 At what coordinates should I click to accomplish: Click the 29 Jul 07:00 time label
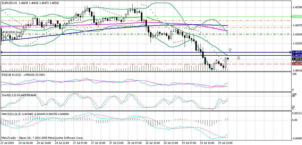(189, 143)
